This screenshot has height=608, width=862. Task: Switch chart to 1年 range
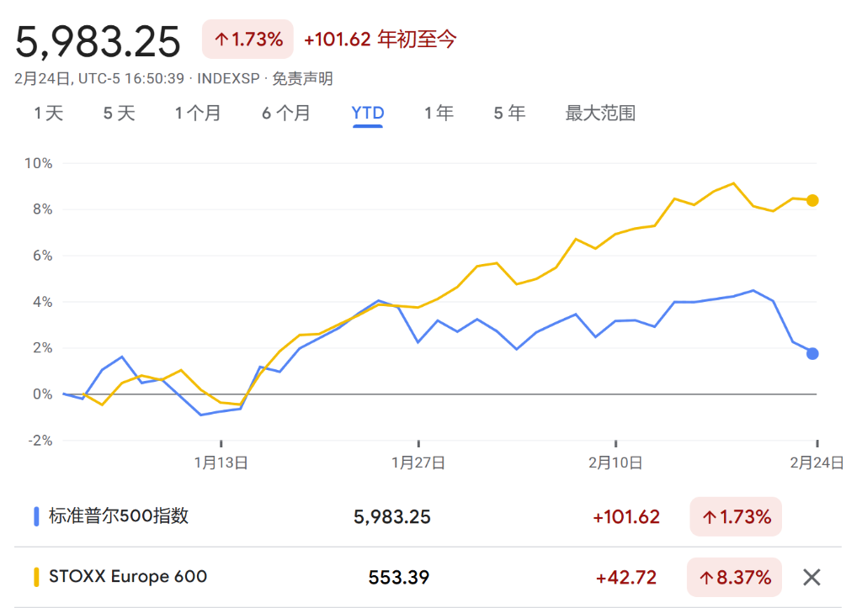[439, 113]
